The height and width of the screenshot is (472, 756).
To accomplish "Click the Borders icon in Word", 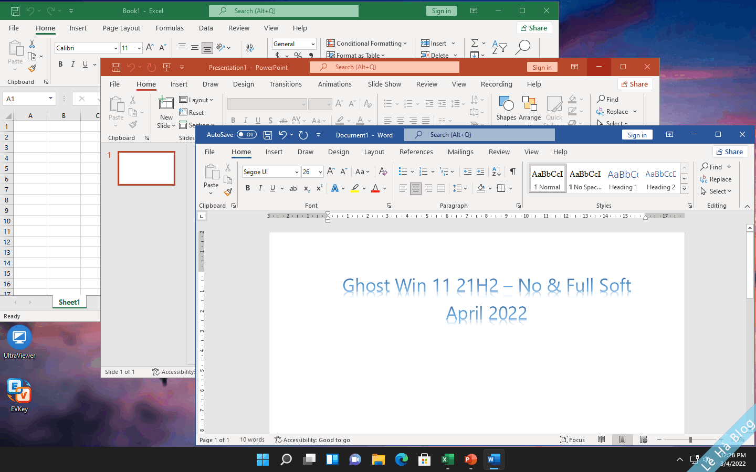I will click(501, 188).
